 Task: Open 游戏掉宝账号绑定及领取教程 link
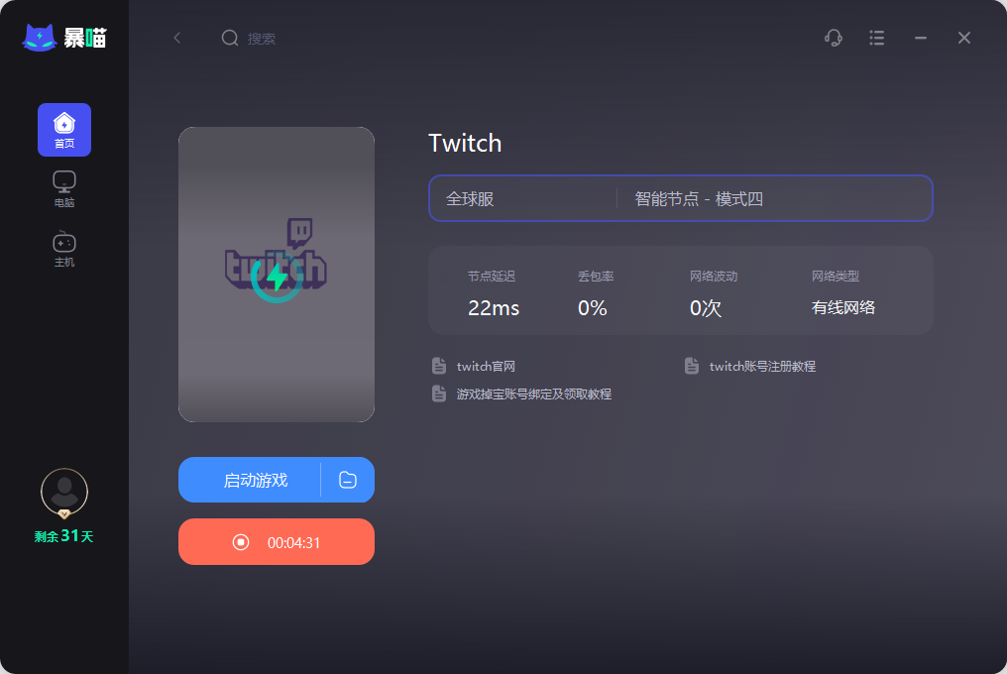point(533,393)
